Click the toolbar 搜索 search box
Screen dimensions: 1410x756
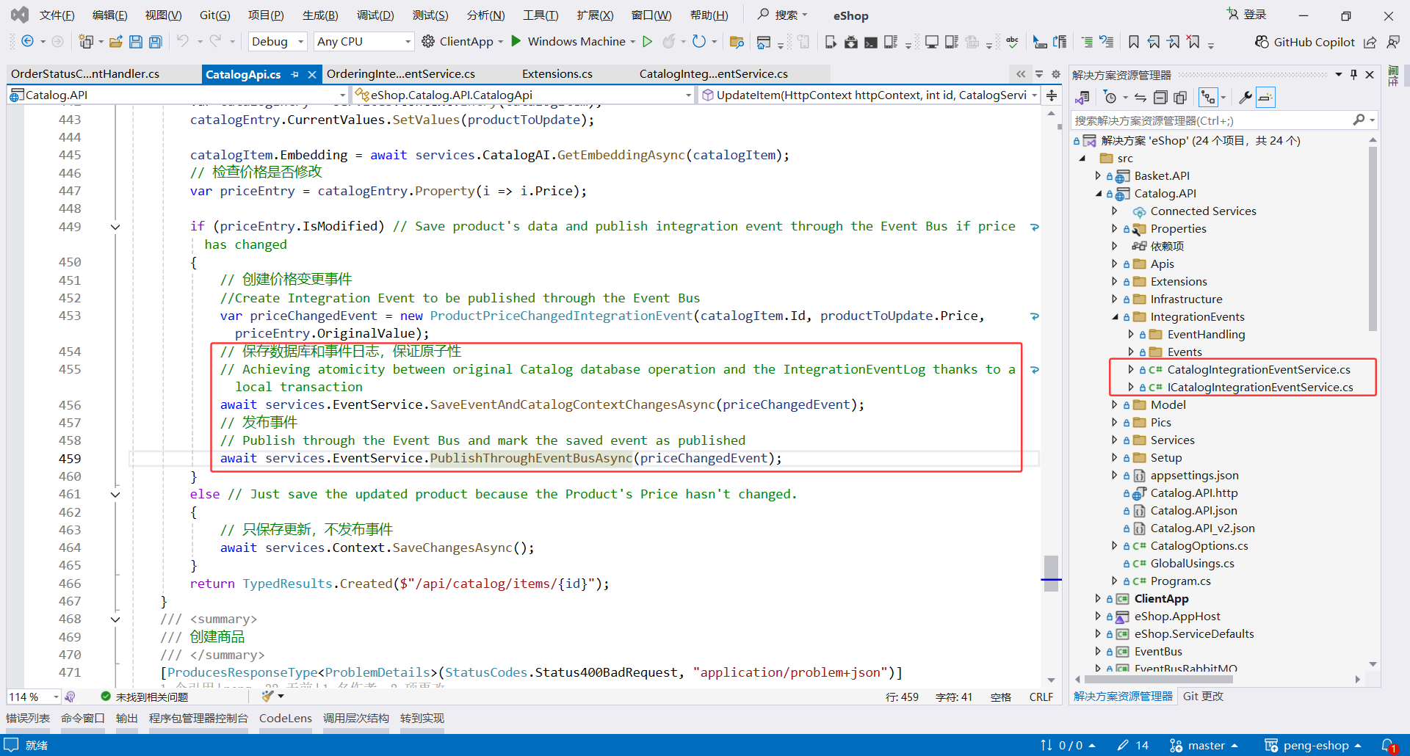pos(783,15)
